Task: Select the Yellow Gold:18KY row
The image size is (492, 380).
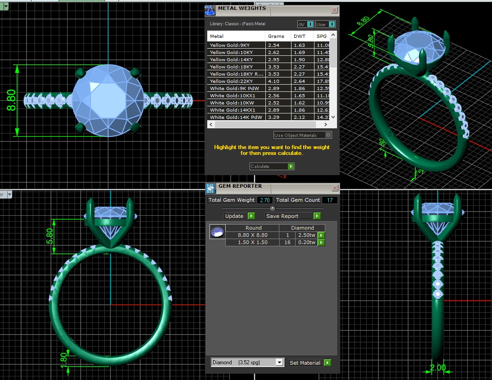Action: (237, 67)
